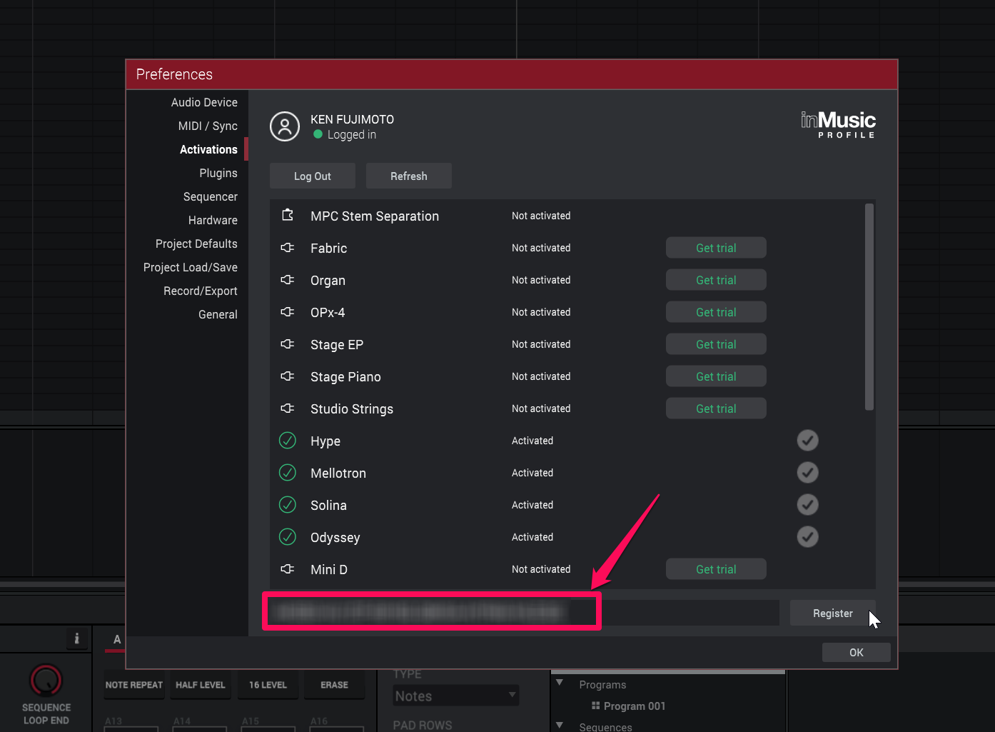Click the activations list scrollbar
This screenshot has height=732, width=995.
[x=869, y=307]
